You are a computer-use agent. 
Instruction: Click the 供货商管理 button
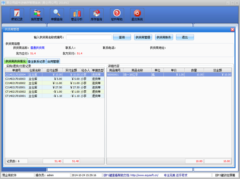click(143, 37)
